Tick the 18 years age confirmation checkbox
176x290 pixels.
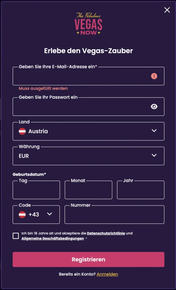(x=16, y=236)
